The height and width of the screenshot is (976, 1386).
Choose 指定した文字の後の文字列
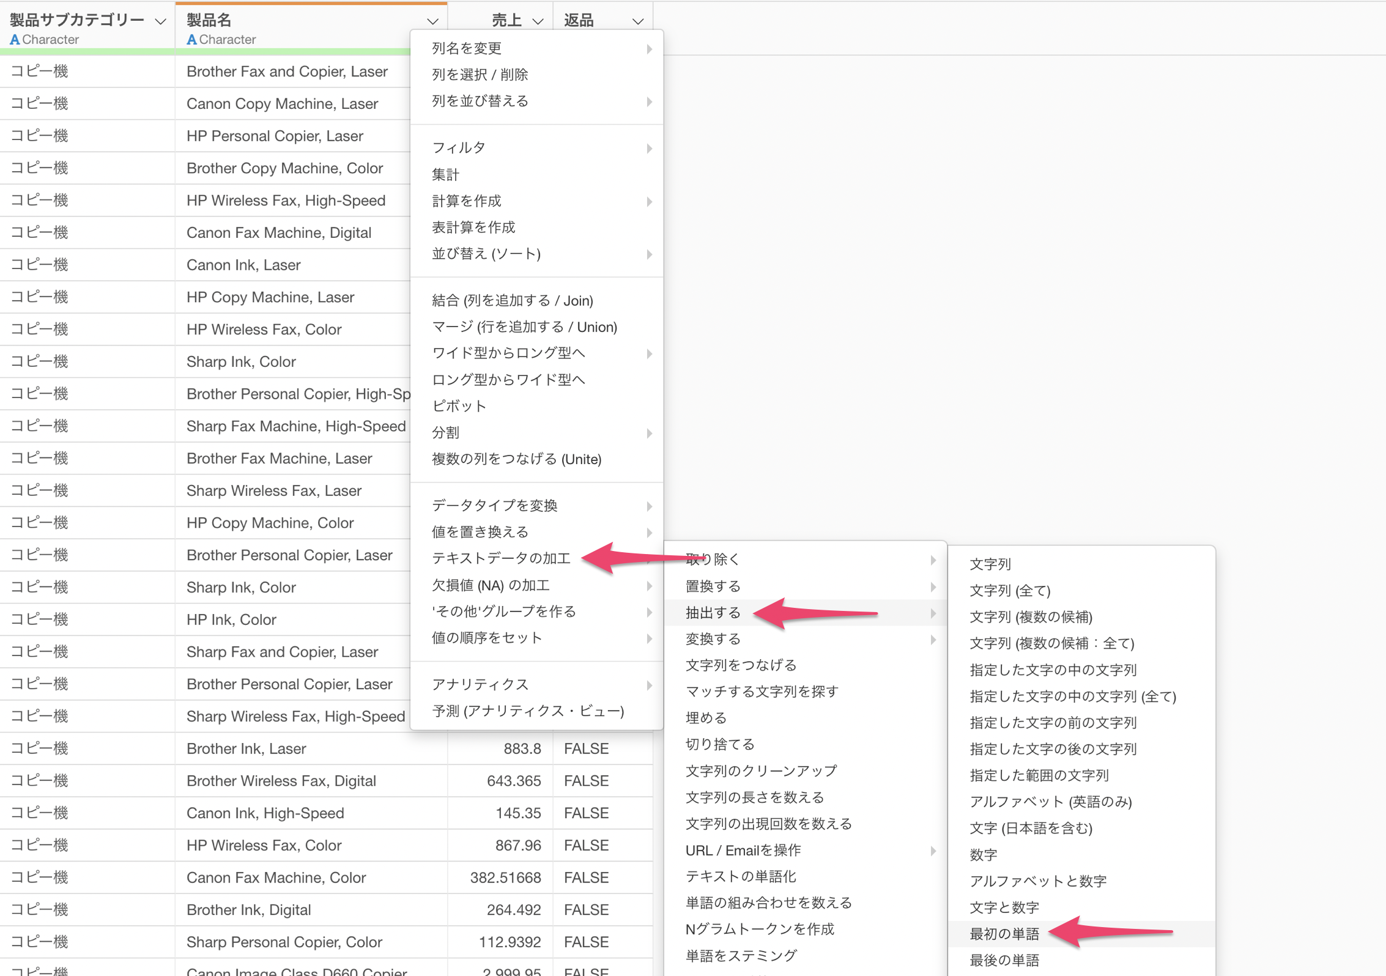(x=1081, y=749)
